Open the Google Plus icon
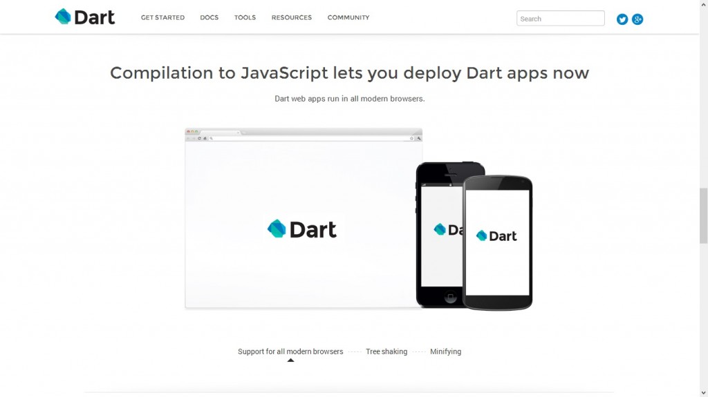 click(637, 19)
